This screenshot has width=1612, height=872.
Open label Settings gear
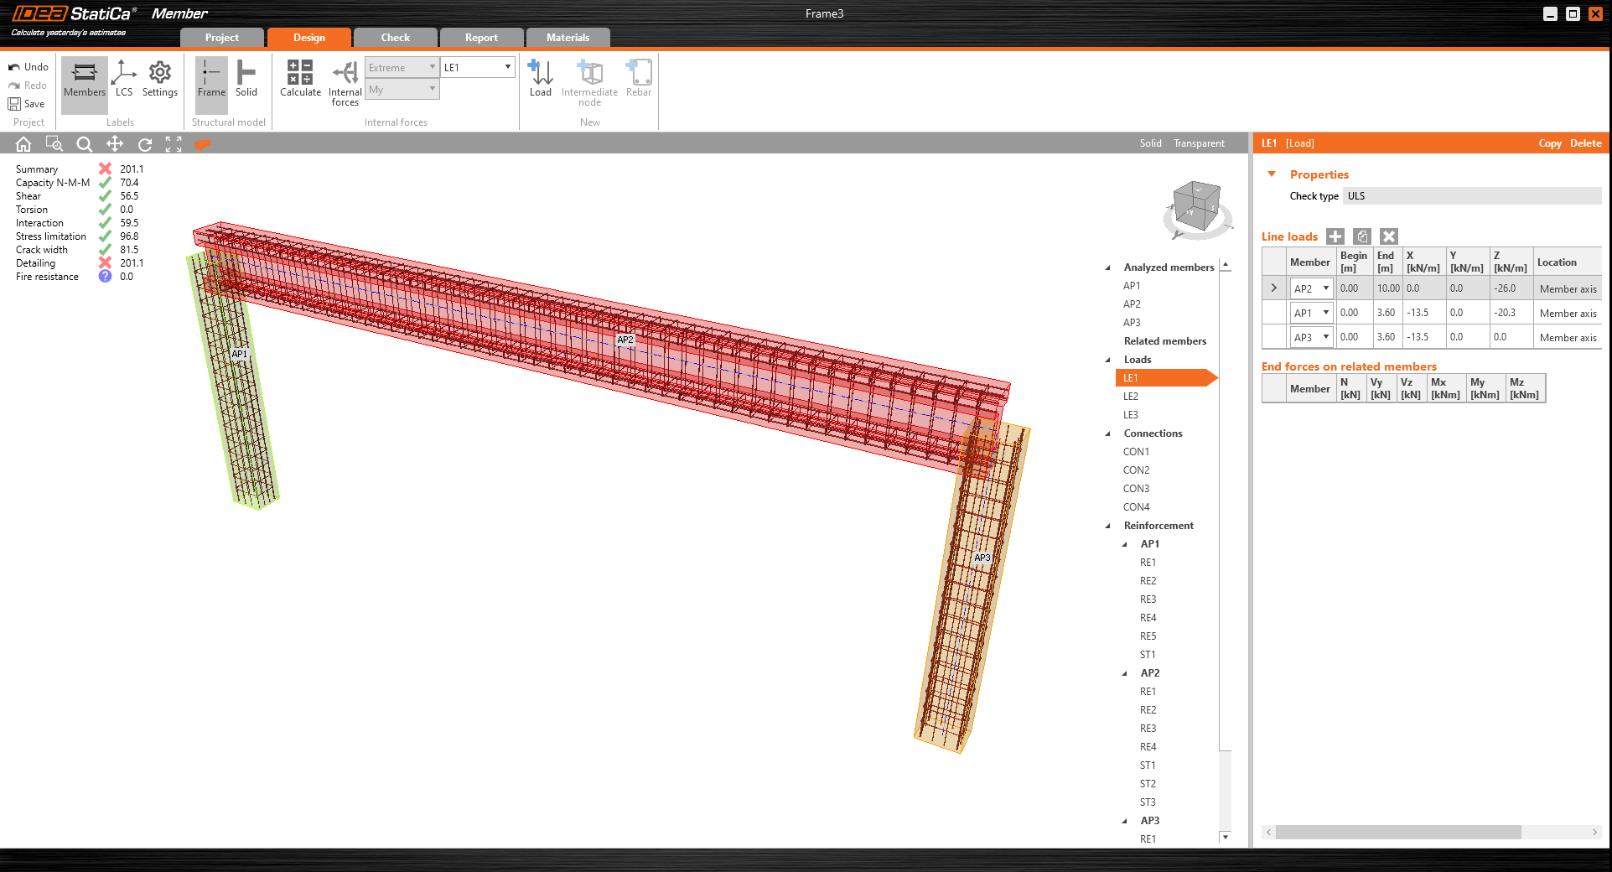[x=160, y=80]
